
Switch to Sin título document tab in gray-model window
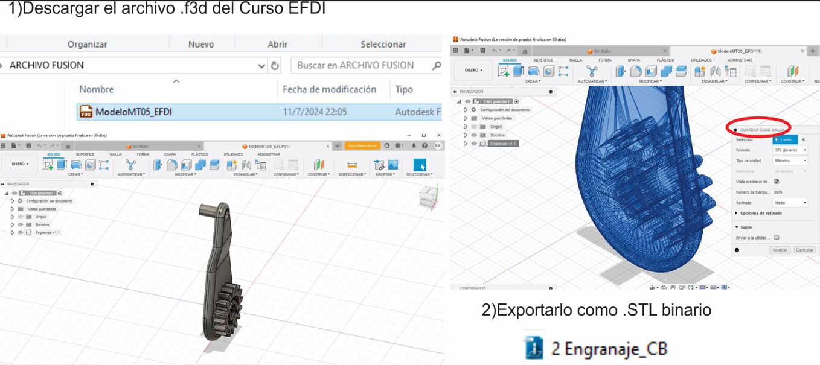pyautogui.click(x=139, y=146)
